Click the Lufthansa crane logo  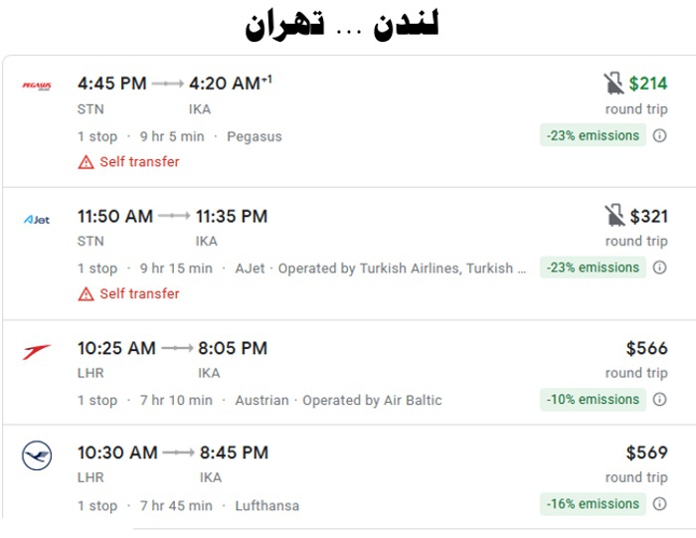tap(37, 455)
